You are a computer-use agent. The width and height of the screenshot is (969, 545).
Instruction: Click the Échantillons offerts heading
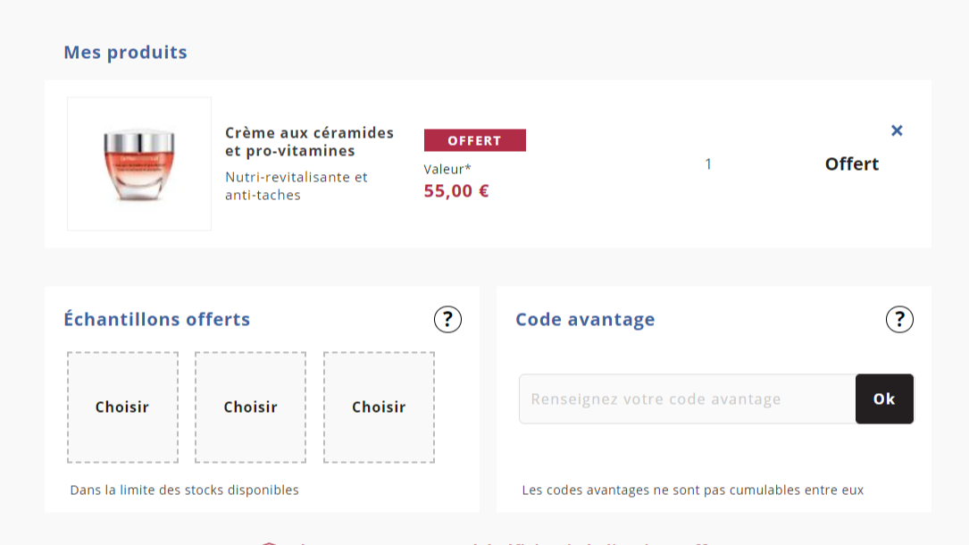click(x=156, y=320)
